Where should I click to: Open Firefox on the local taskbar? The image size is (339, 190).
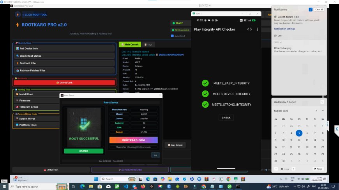click(x=143, y=187)
